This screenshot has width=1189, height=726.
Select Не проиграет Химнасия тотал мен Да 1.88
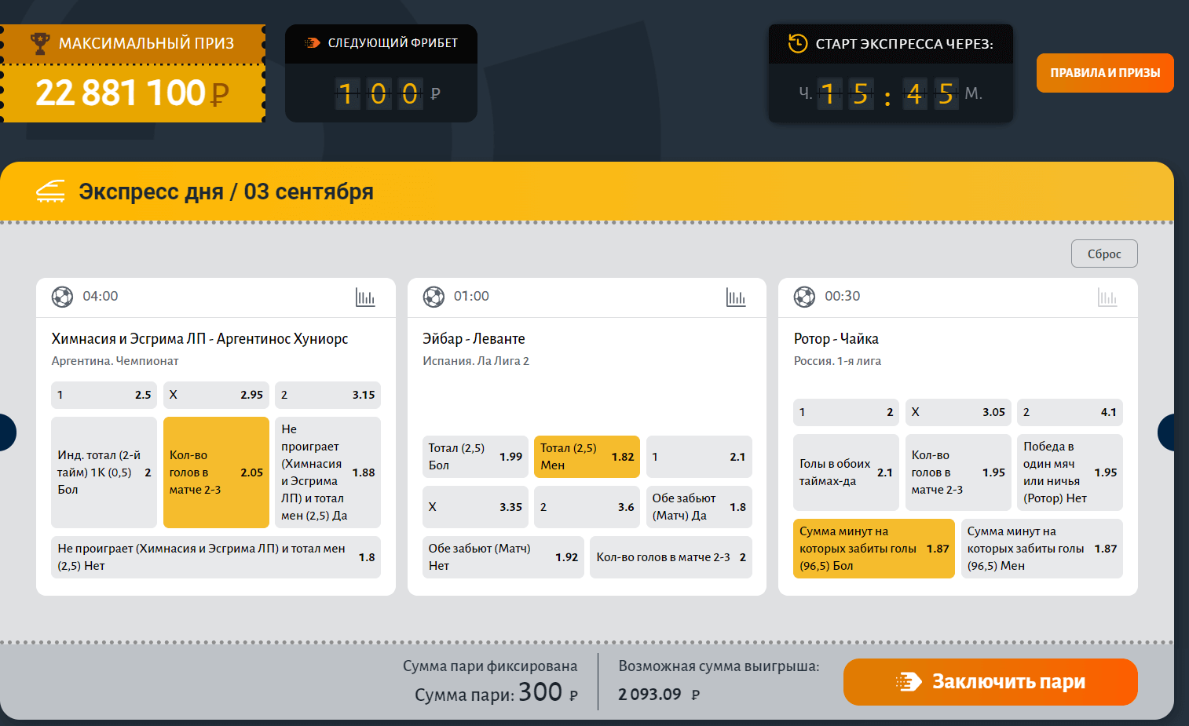[327, 472]
